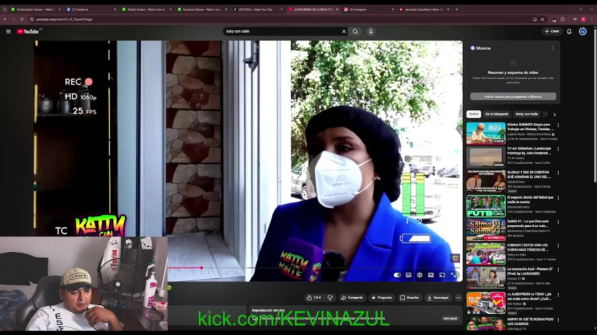
Task: Open a new browser tab
Action: pos(457,9)
